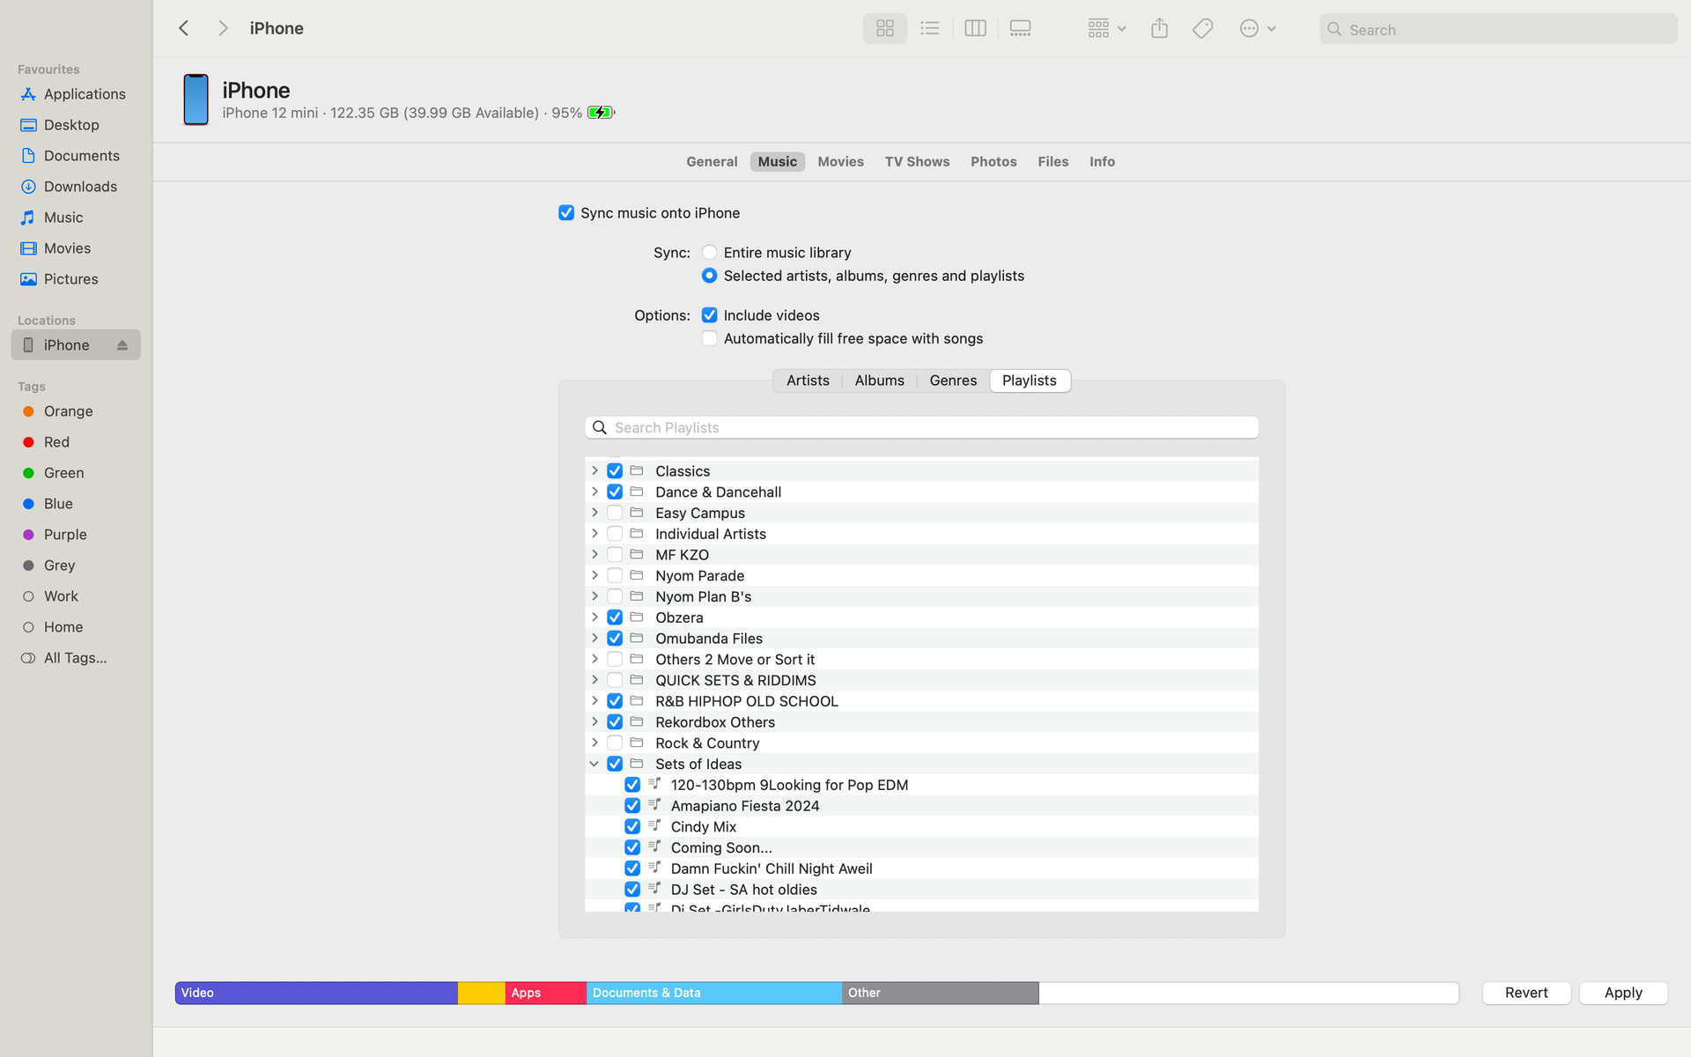Click the battery charging icon
The width and height of the screenshot is (1691, 1057).
coord(602,113)
